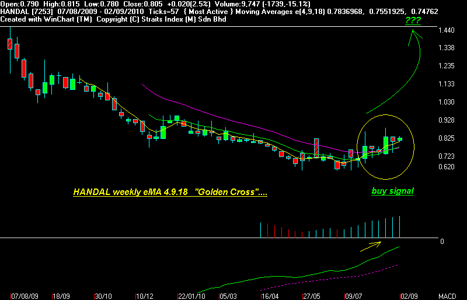Image resolution: width=467 pixels, height=300 pixels.
Task: Click the last green candlestick at 02/09
Action: tap(400, 139)
